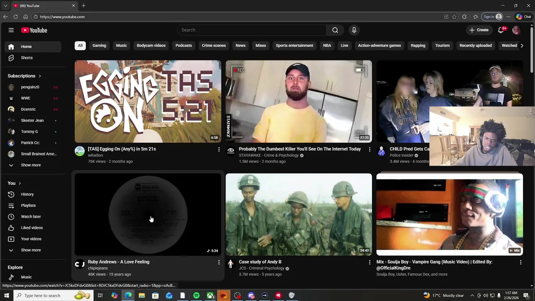The height and width of the screenshot is (301, 535).
Task: Open the notifications bell
Action: tap(501, 30)
